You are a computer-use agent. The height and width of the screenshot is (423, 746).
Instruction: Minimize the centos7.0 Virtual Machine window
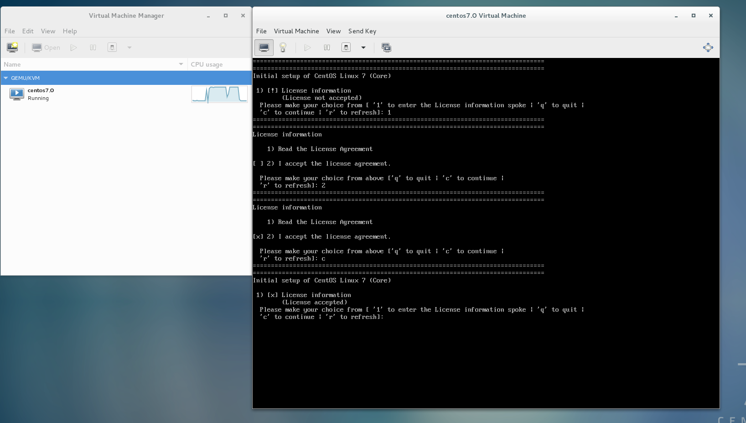point(676,16)
